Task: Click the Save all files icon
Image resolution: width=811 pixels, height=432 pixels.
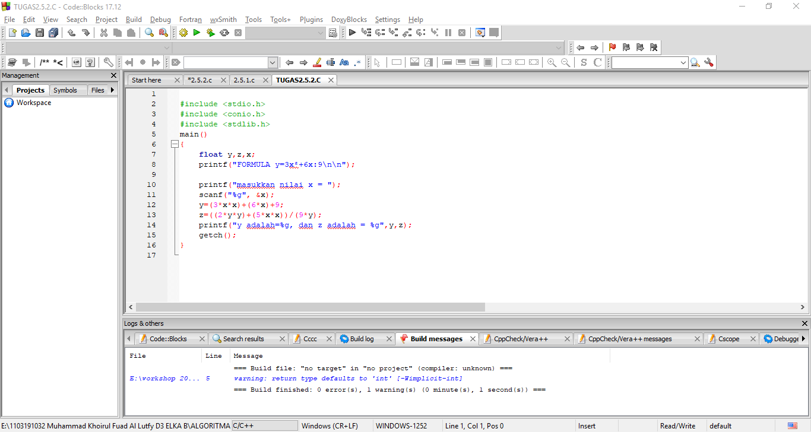Action: pyautogui.click(x=53, y=33)
